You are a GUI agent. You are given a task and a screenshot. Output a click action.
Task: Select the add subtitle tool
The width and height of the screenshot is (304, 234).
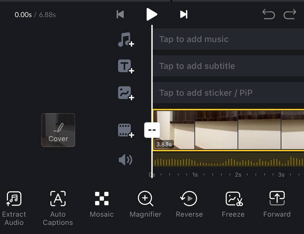126,66
